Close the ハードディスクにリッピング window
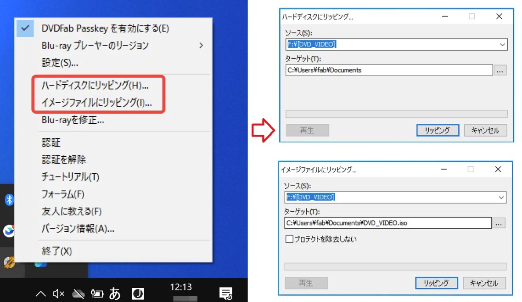 pyautogui.click(x=499, y=16)
